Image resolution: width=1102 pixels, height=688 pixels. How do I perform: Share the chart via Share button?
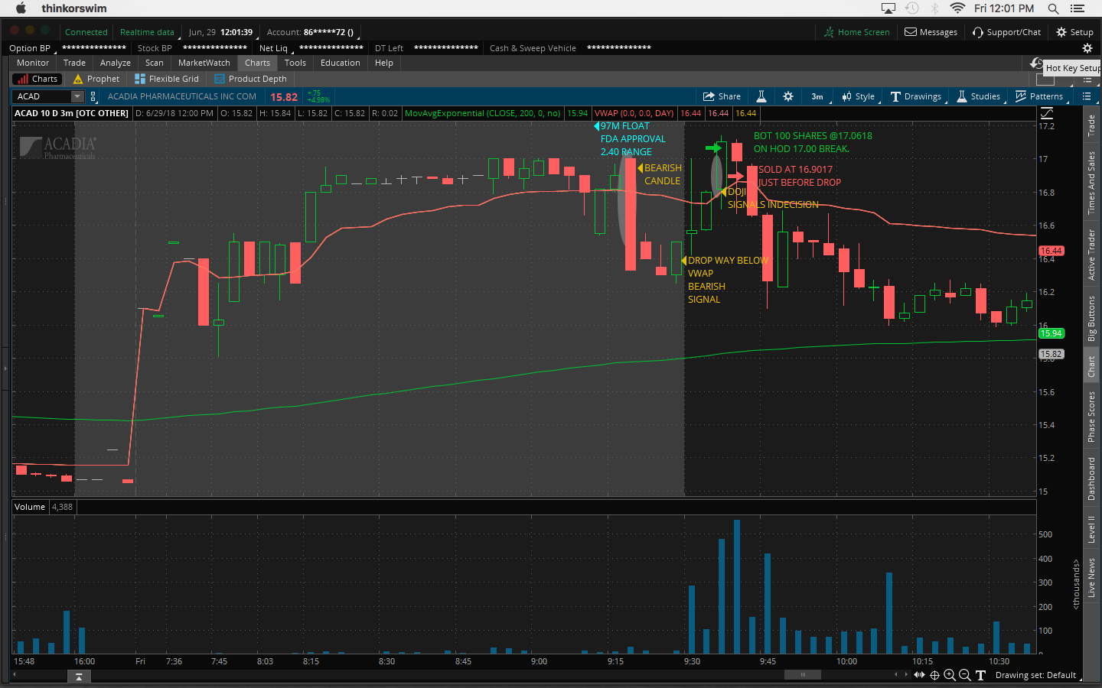pos(722,96)
